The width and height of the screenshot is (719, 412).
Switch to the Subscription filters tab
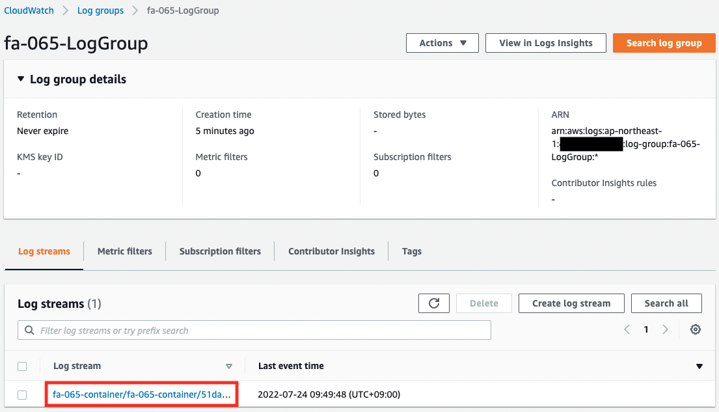click(x=220, y=251)
